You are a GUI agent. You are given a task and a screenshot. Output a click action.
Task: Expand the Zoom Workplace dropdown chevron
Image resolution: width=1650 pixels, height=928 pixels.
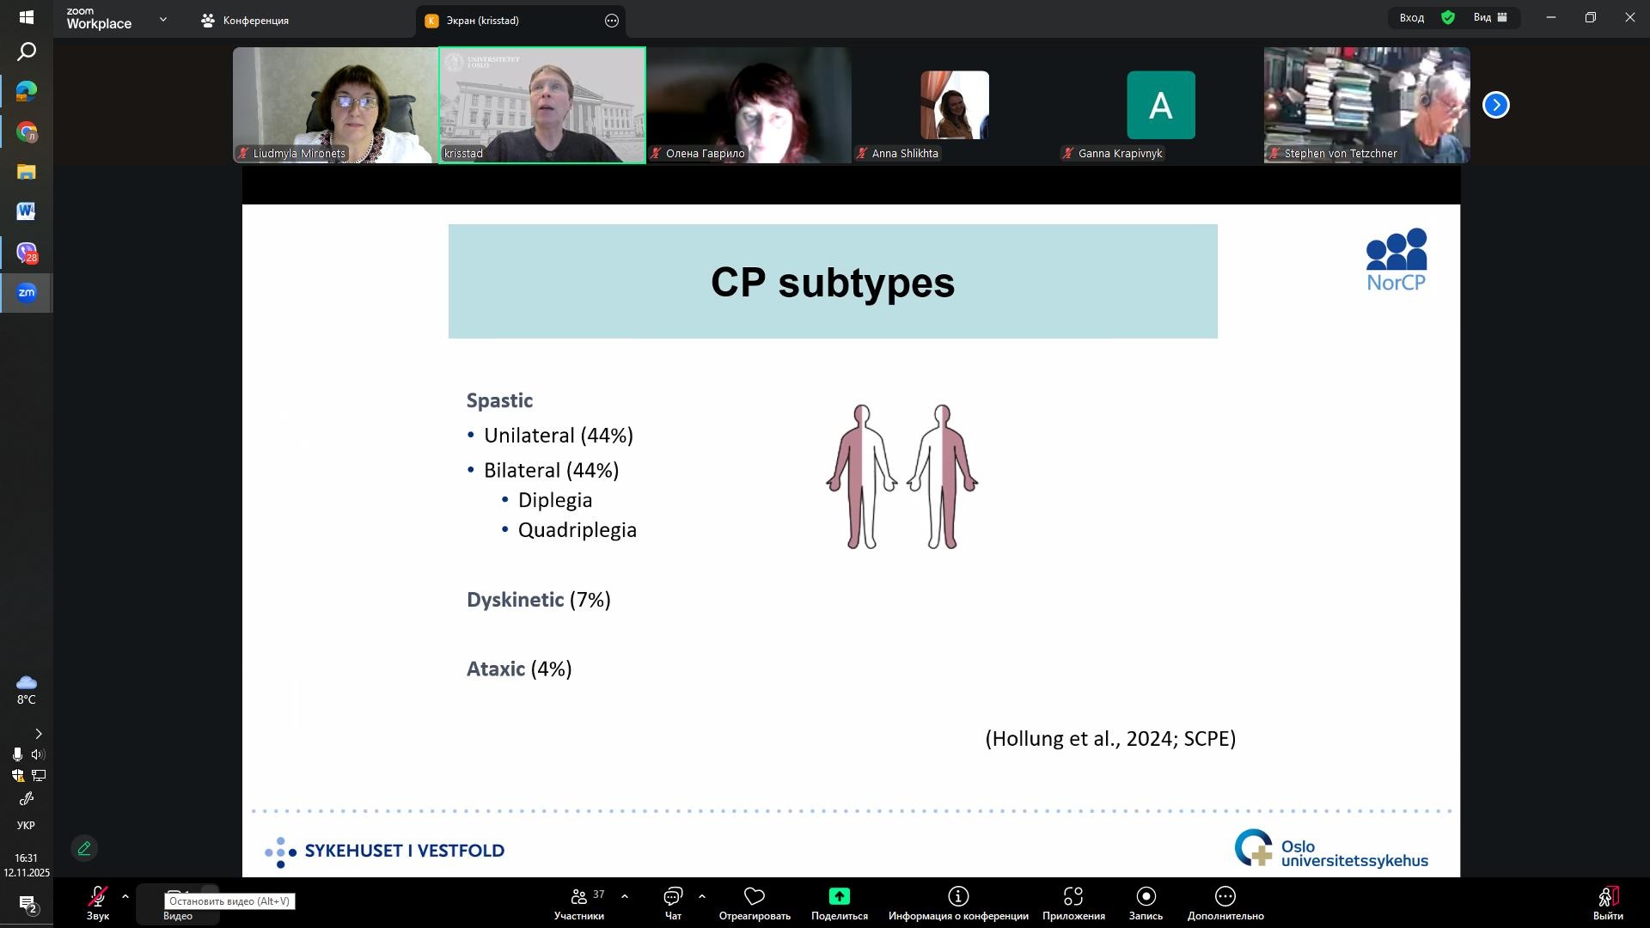[x=163, y=19]
